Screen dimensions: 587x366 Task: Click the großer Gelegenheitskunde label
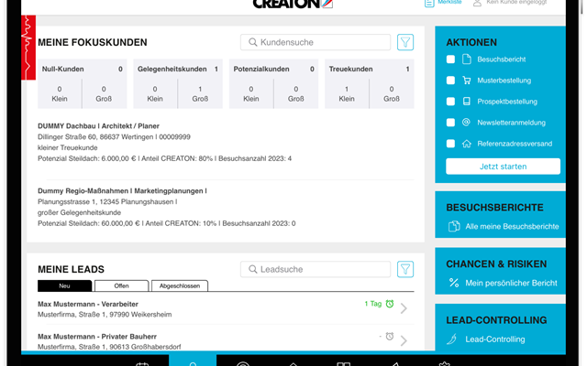(x=79, y=212)
